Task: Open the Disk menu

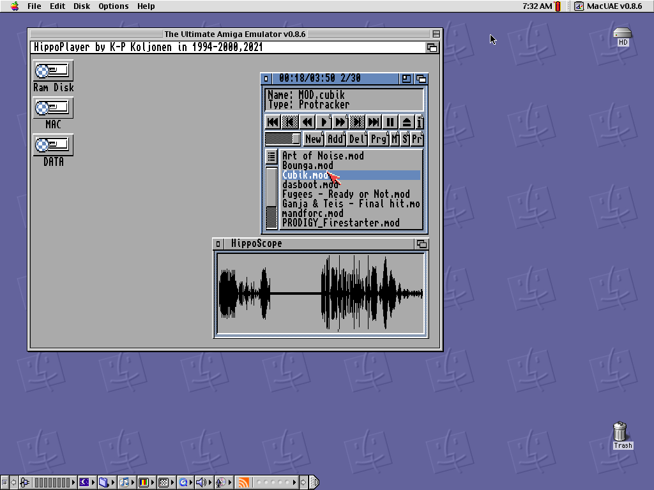Action: 82,6
